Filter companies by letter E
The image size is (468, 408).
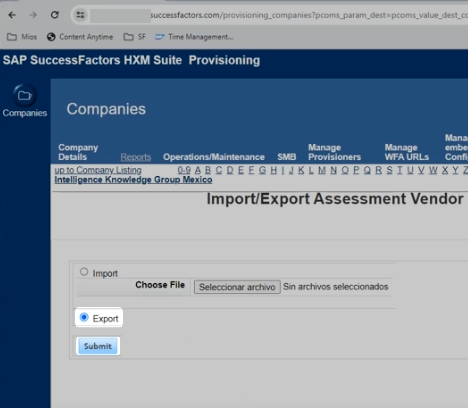click(x=241, y=170)
